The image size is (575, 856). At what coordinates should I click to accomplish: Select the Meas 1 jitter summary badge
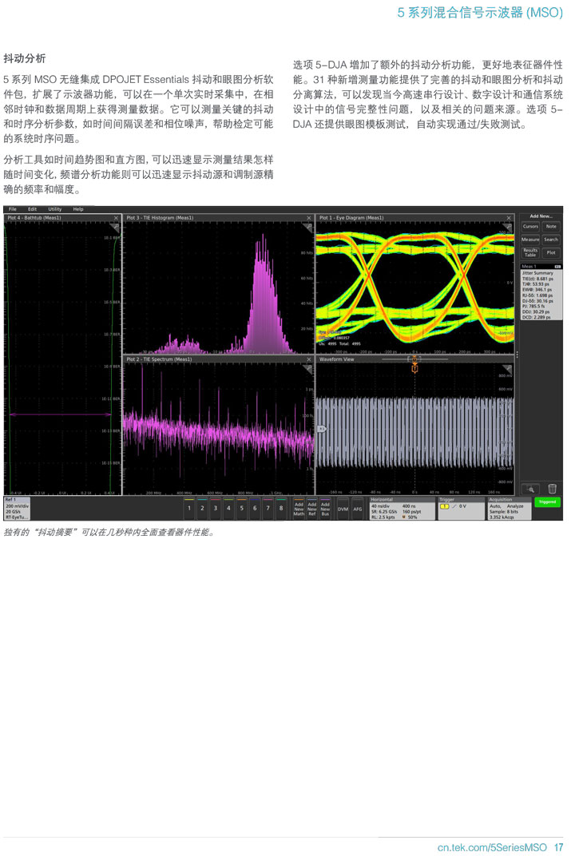point(541,291)
